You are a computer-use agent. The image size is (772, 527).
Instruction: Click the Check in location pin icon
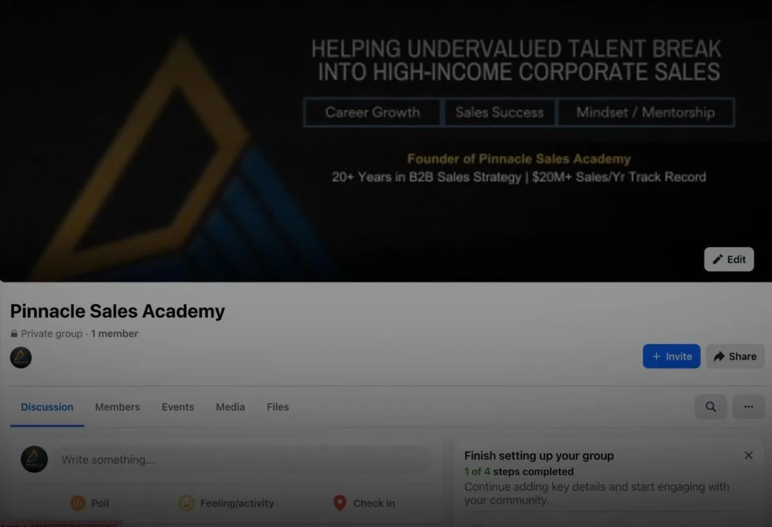tap(340, 503)
